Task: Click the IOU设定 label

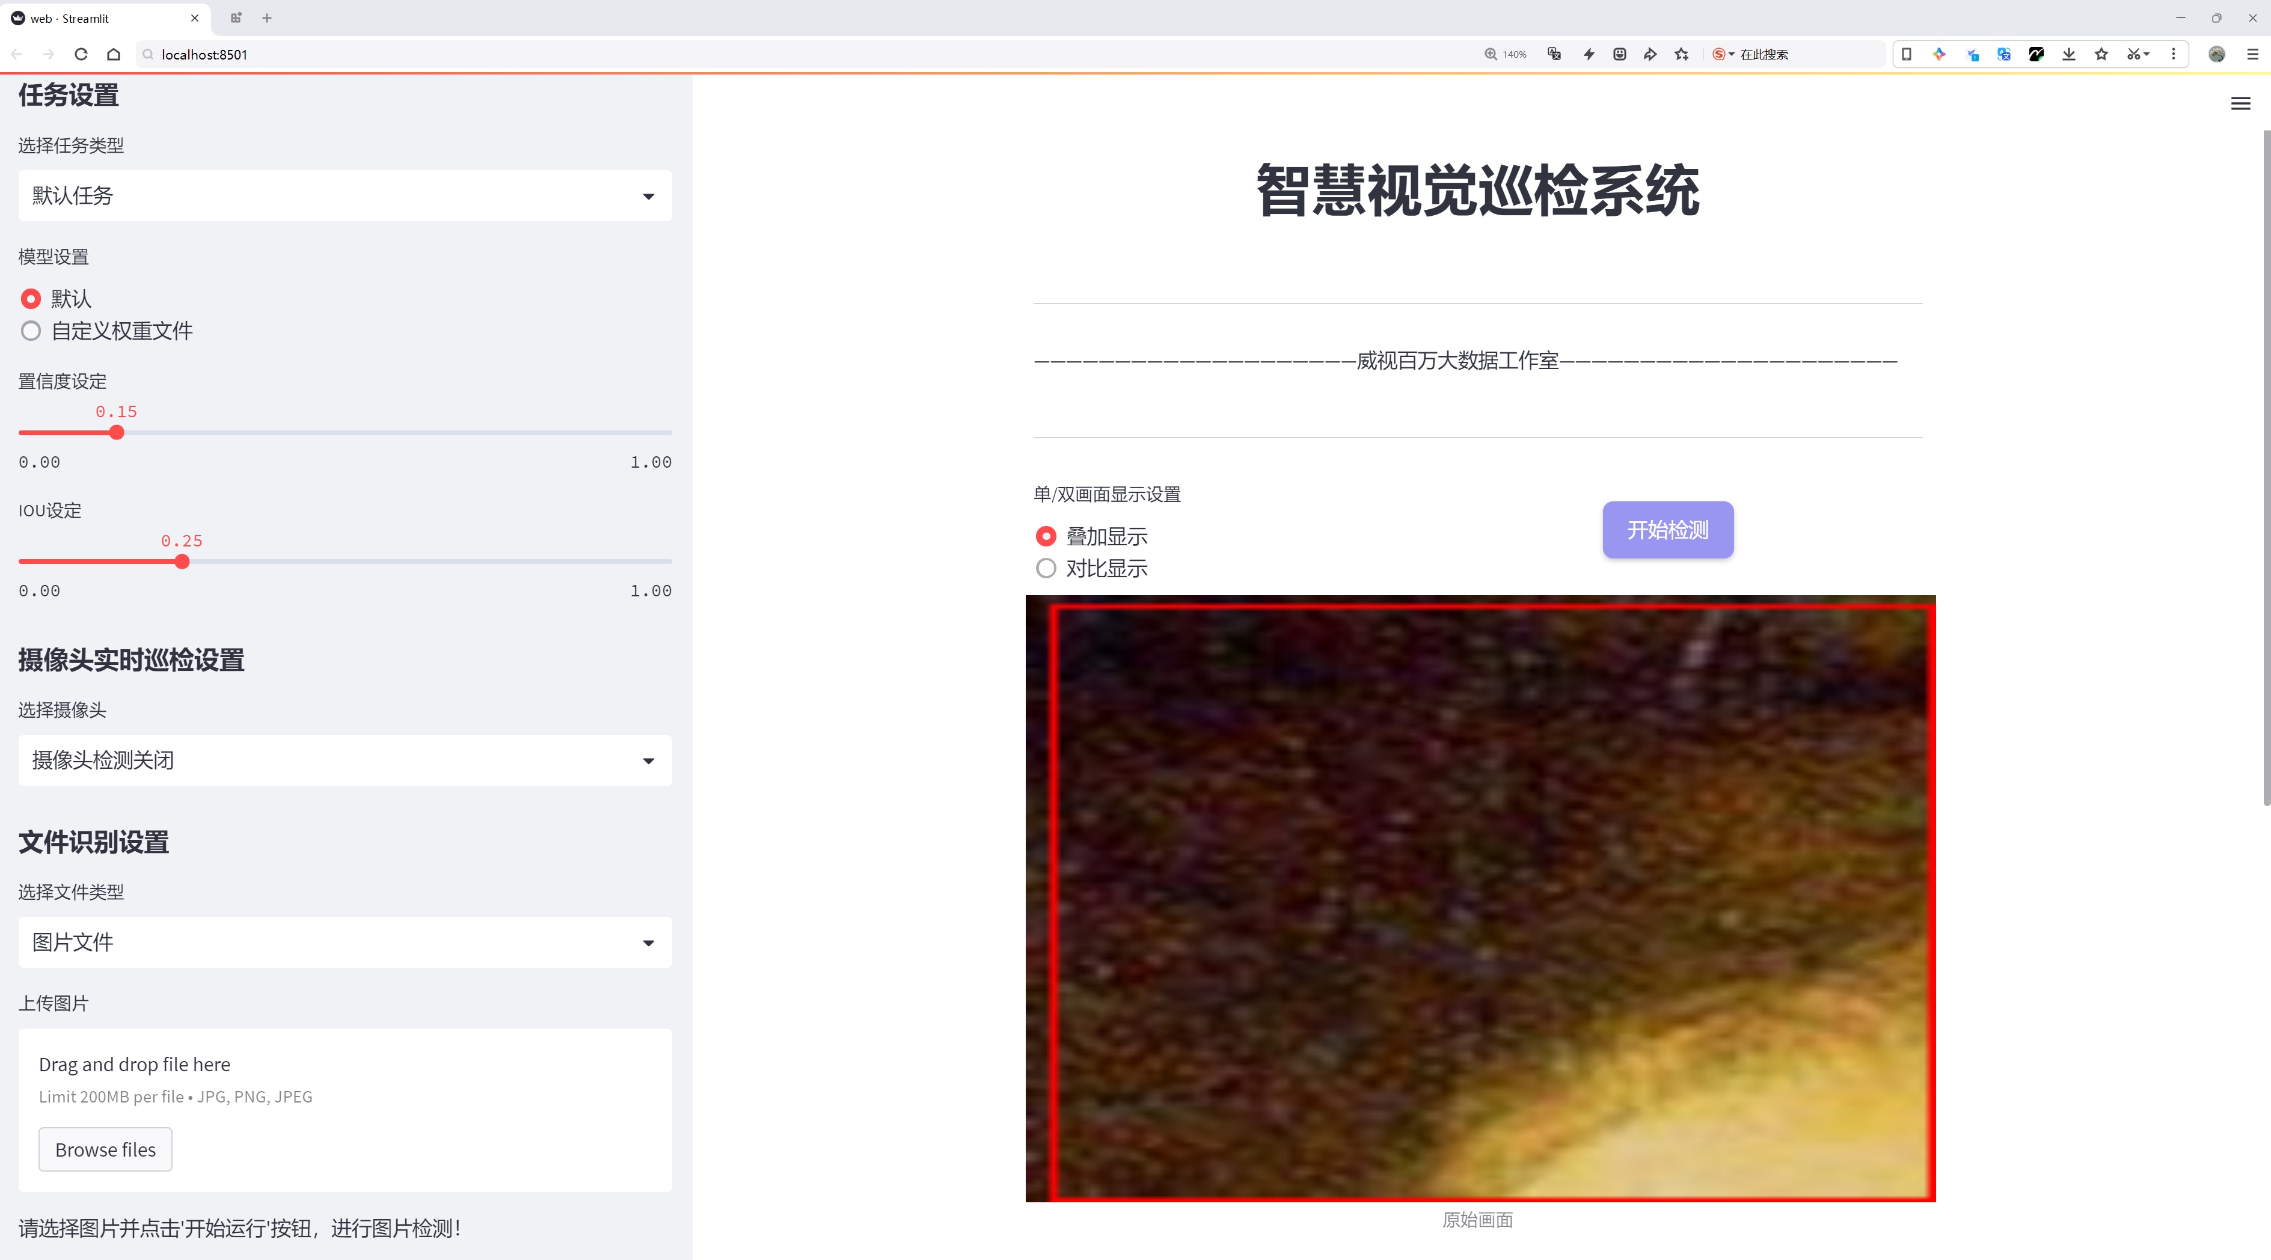Action: [51, 511]
